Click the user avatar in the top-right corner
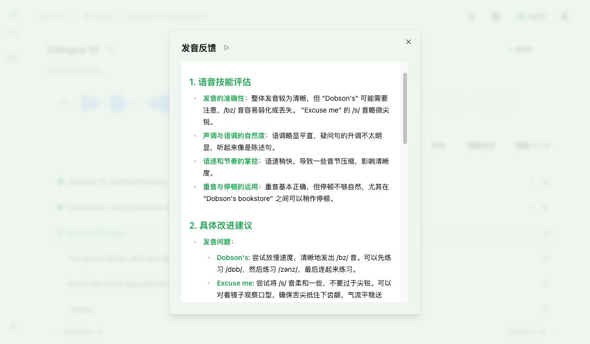Image resolution: width=590 pixels, height=344 pixels. click(564, 16)
